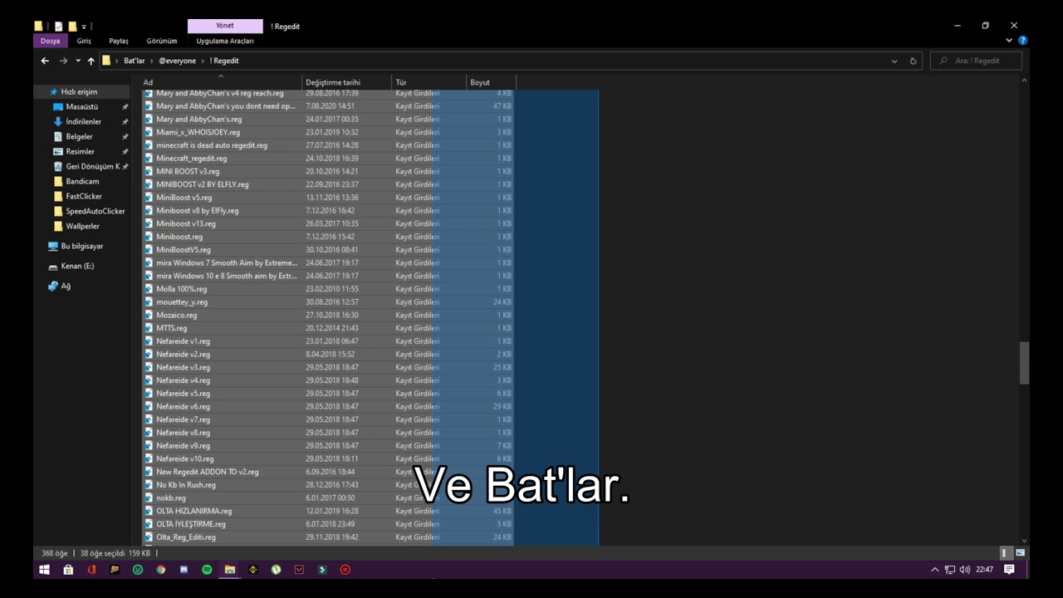Sort by Değiştirme tarihi column header

[347, 82]
